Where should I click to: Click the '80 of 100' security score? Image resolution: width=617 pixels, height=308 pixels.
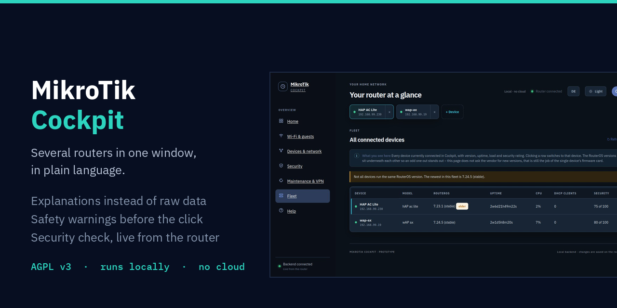click(x=601, y=222)
